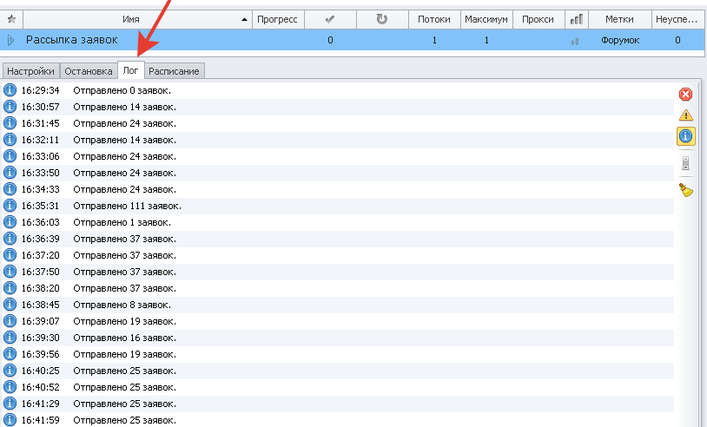This screenshot has height=427, width=707.
Task: Select log entry at 16:37:50
Action: (337, 272)
